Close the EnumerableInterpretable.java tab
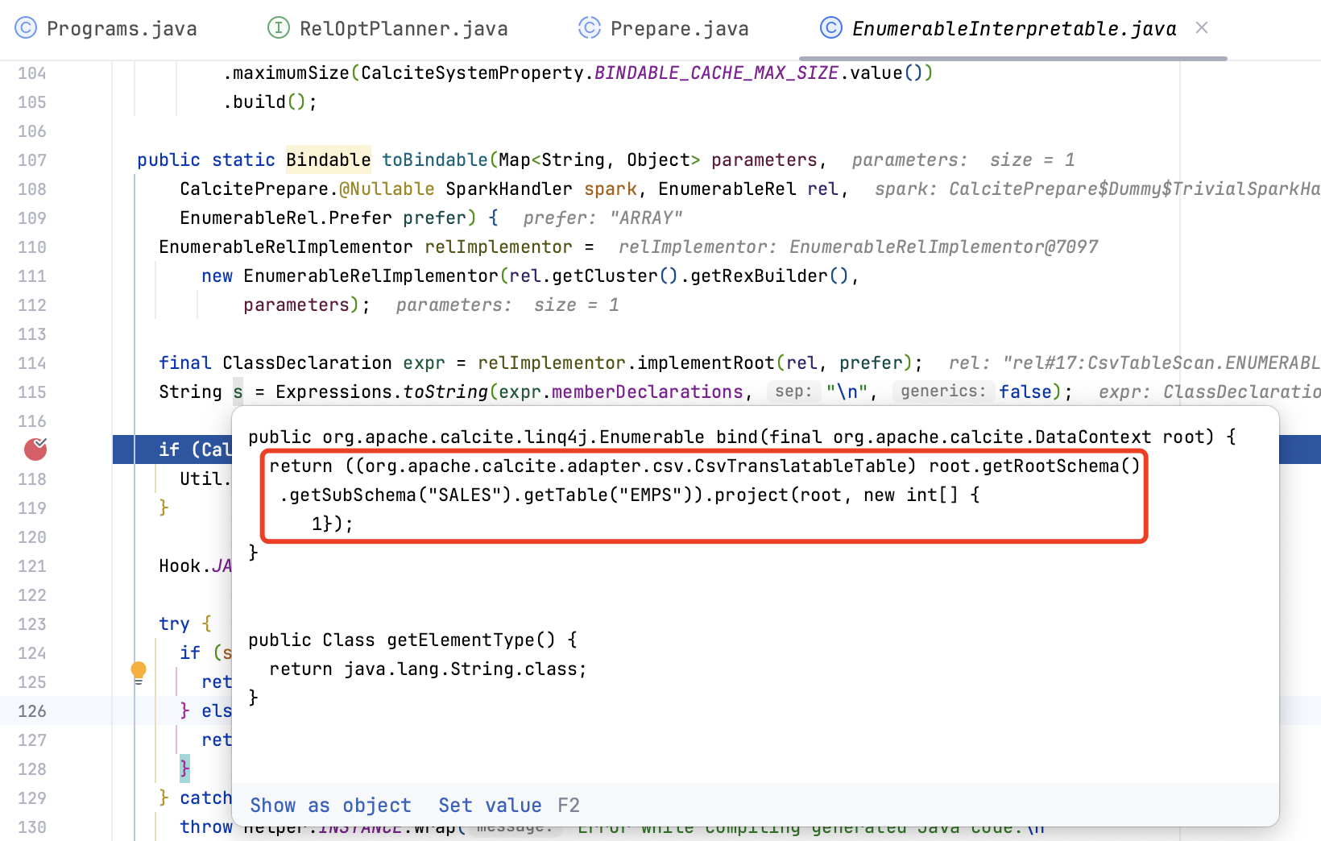Screen dimensions: 1321x841 click(x=1202, y=28)
